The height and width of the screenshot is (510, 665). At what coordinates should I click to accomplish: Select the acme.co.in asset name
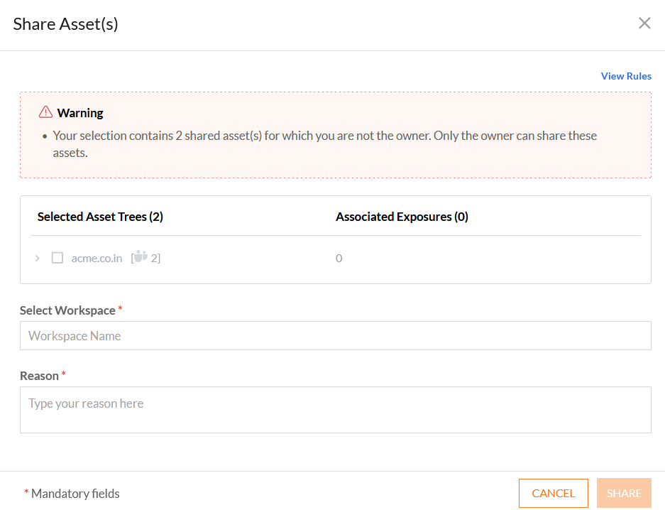click(97, 258)
